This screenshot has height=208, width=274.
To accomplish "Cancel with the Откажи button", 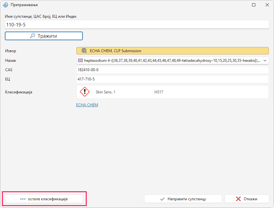I will pos(247,199).
